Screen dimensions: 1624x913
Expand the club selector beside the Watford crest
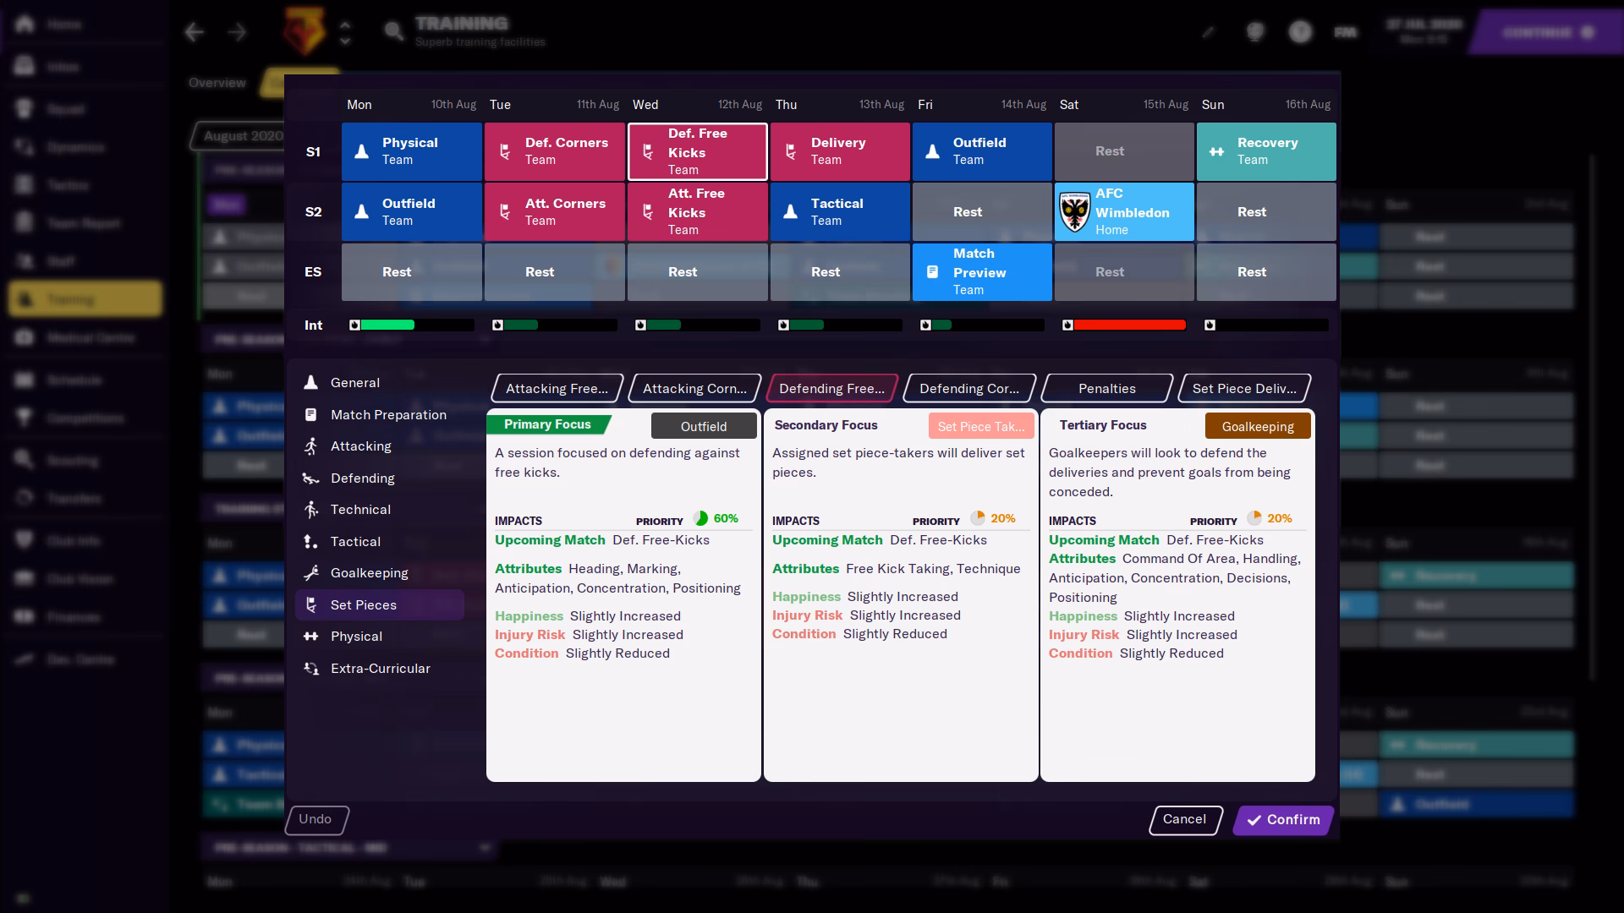[x=345, y=32]
